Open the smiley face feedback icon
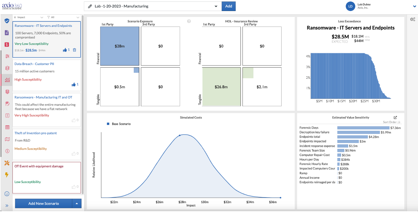The height and width of the screenshot is (213, 418). click(7, 194)
